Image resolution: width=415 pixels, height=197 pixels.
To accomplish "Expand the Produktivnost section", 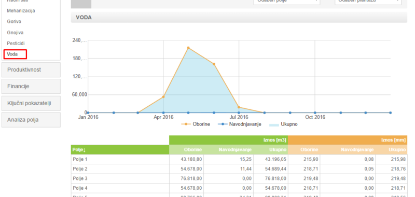I will [31, 70].
